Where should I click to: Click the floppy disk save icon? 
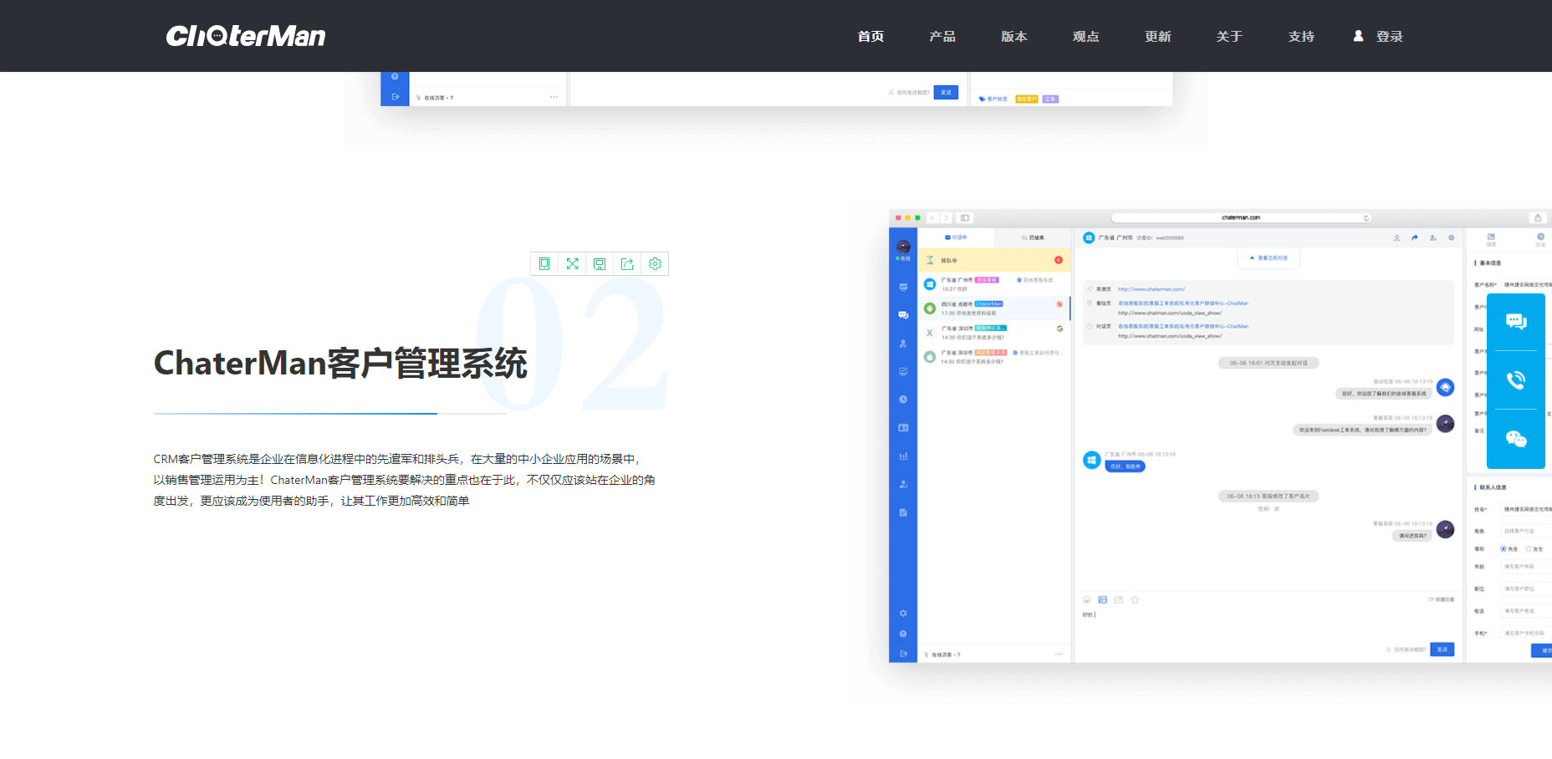click(x=600, y=264)
